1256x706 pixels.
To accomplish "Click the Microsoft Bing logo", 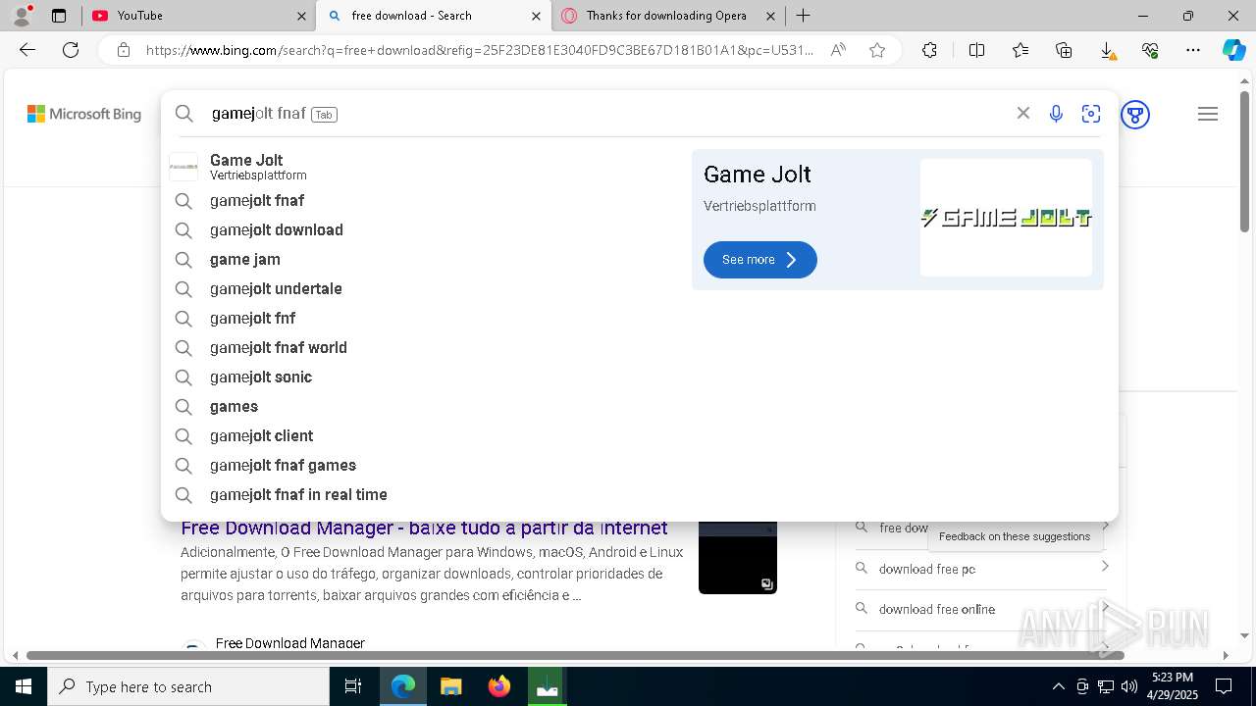I will point(84,114).
